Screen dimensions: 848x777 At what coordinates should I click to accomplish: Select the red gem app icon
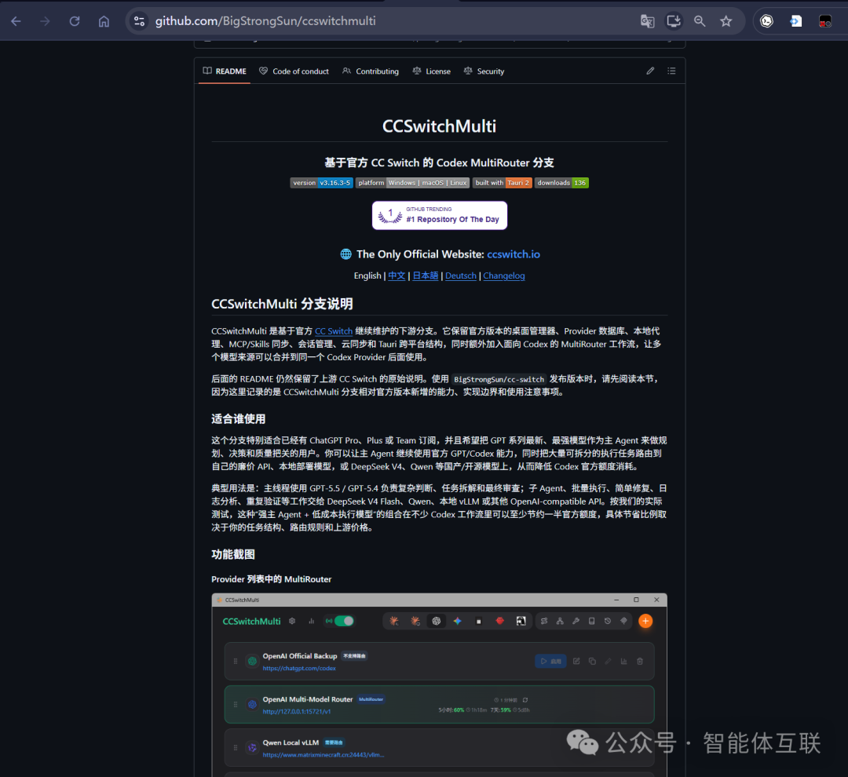click(499, 621)
